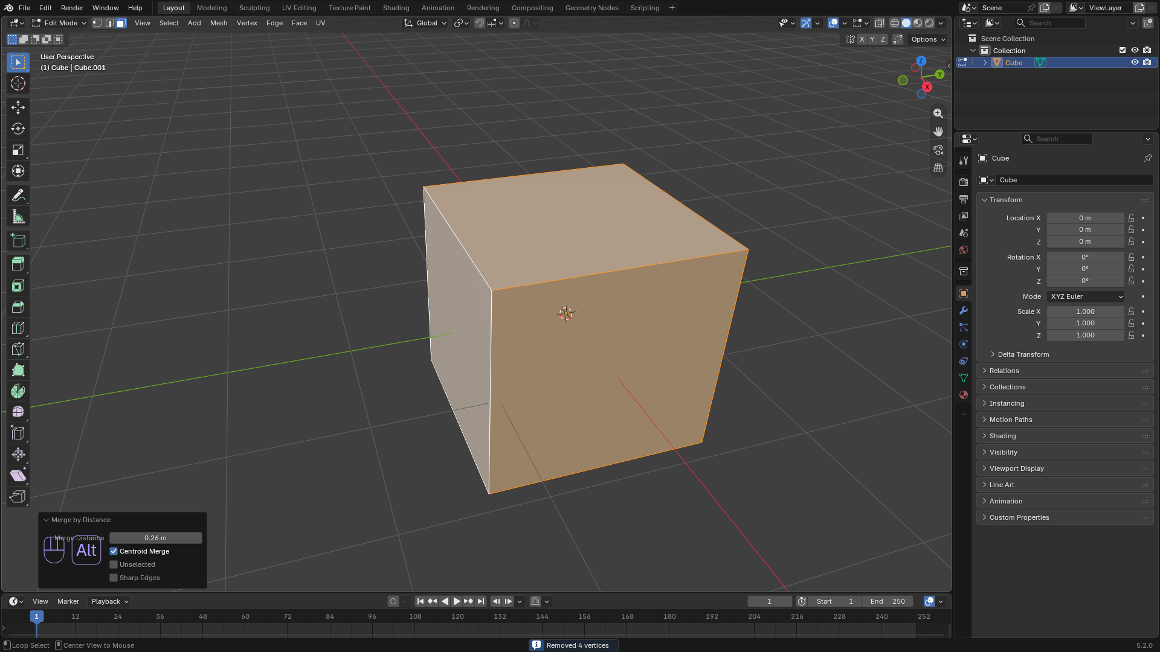Hide Cube in viewport via eye icon
This screenshot has height=652, width=1160.
click(x=1135, y=62)
